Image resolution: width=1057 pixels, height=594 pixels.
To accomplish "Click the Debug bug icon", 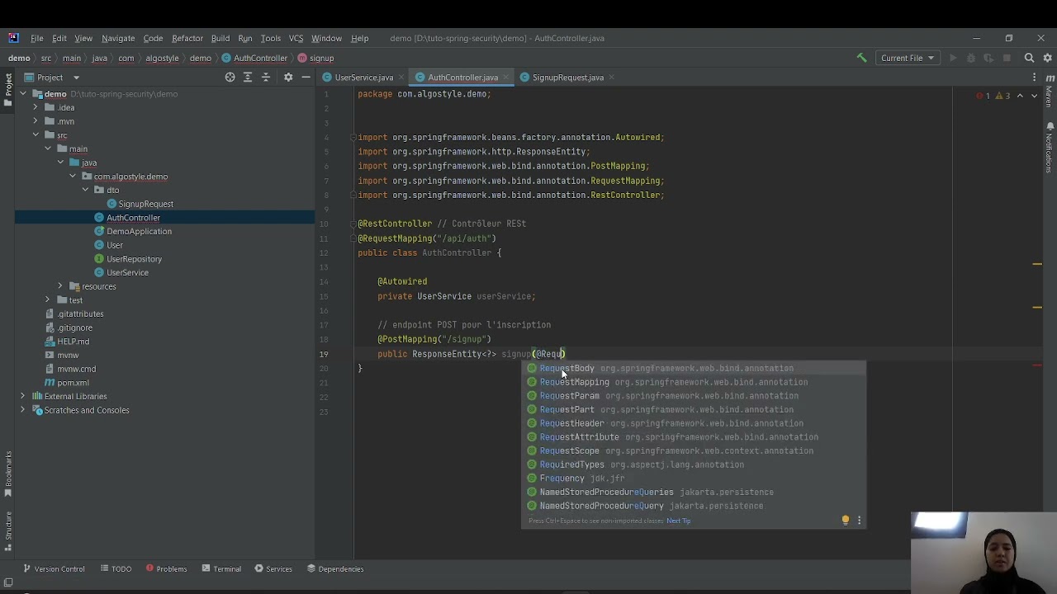I will coord(971,58).
